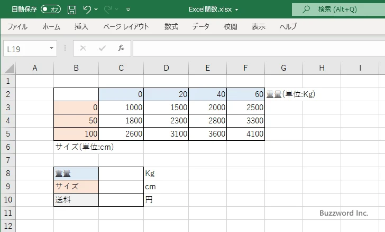This screenshot has height=232, width=385.
Task: Click cell F2 with value 60
Action: click(x=245, y=94)
